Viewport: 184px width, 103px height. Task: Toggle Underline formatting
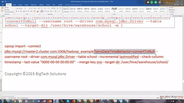[x=21, y=11]
